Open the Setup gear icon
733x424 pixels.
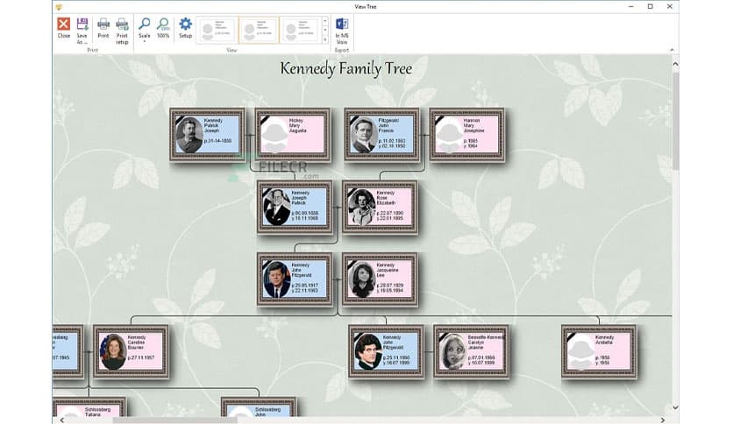[185, 25]
